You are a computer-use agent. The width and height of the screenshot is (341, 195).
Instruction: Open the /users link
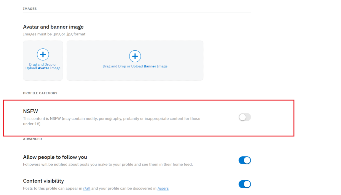tap(163, 188)
